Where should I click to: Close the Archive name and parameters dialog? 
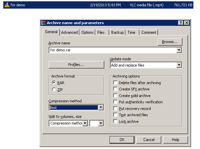(187, 23)
